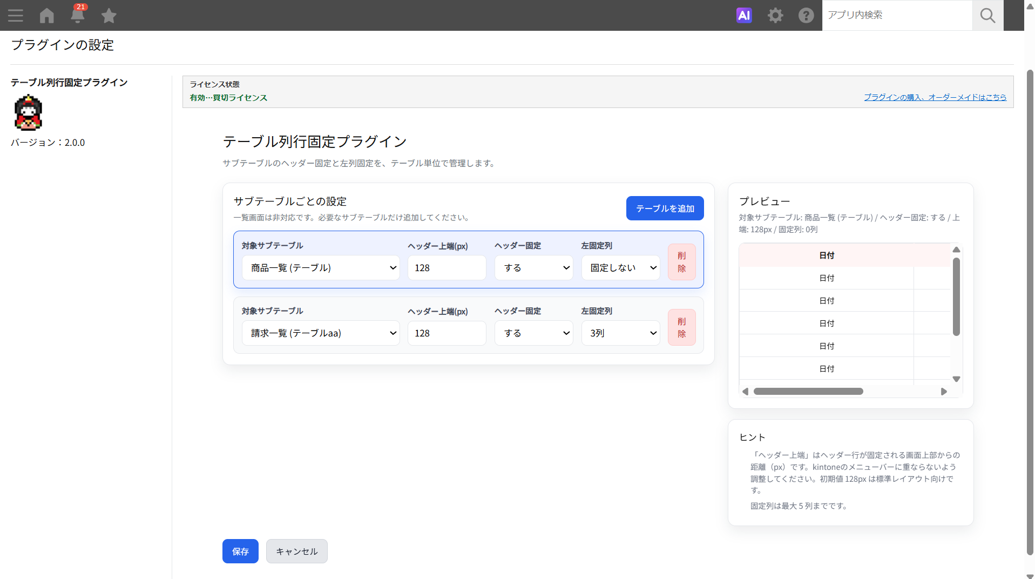Click the search magnifier button

[987, 15]
